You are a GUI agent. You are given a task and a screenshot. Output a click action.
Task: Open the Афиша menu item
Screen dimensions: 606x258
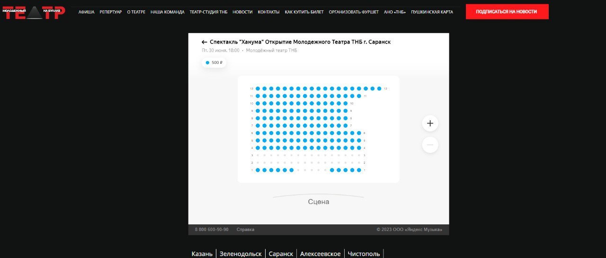pyautogui.click(x=86, y=12)
